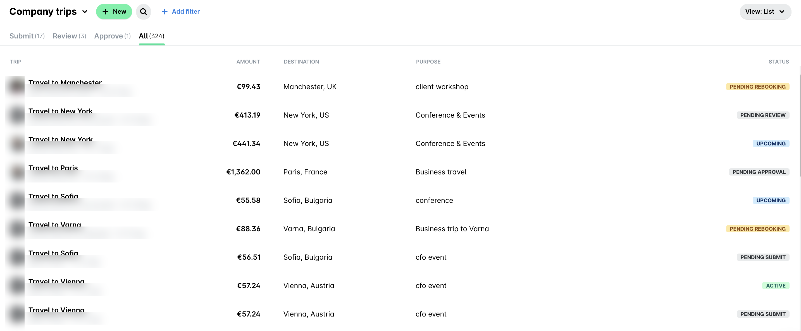
Task: Select the All tab
Action: tap(151, 36)
